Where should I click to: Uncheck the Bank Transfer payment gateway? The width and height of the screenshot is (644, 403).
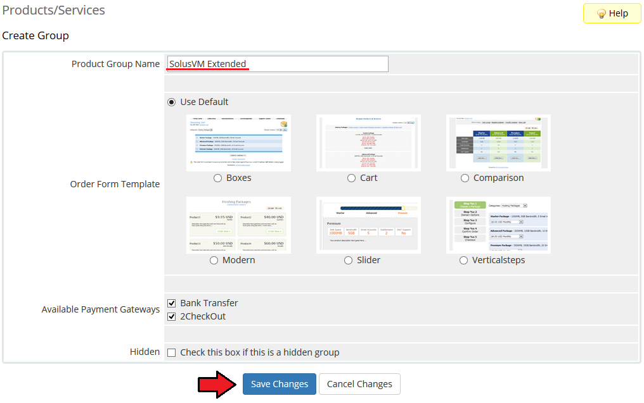click(172, 304)
